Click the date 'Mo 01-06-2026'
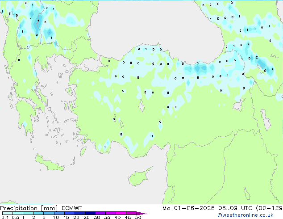Image resolution: width=283 pixels, height=219 pixels. click(x=188, y=208)
